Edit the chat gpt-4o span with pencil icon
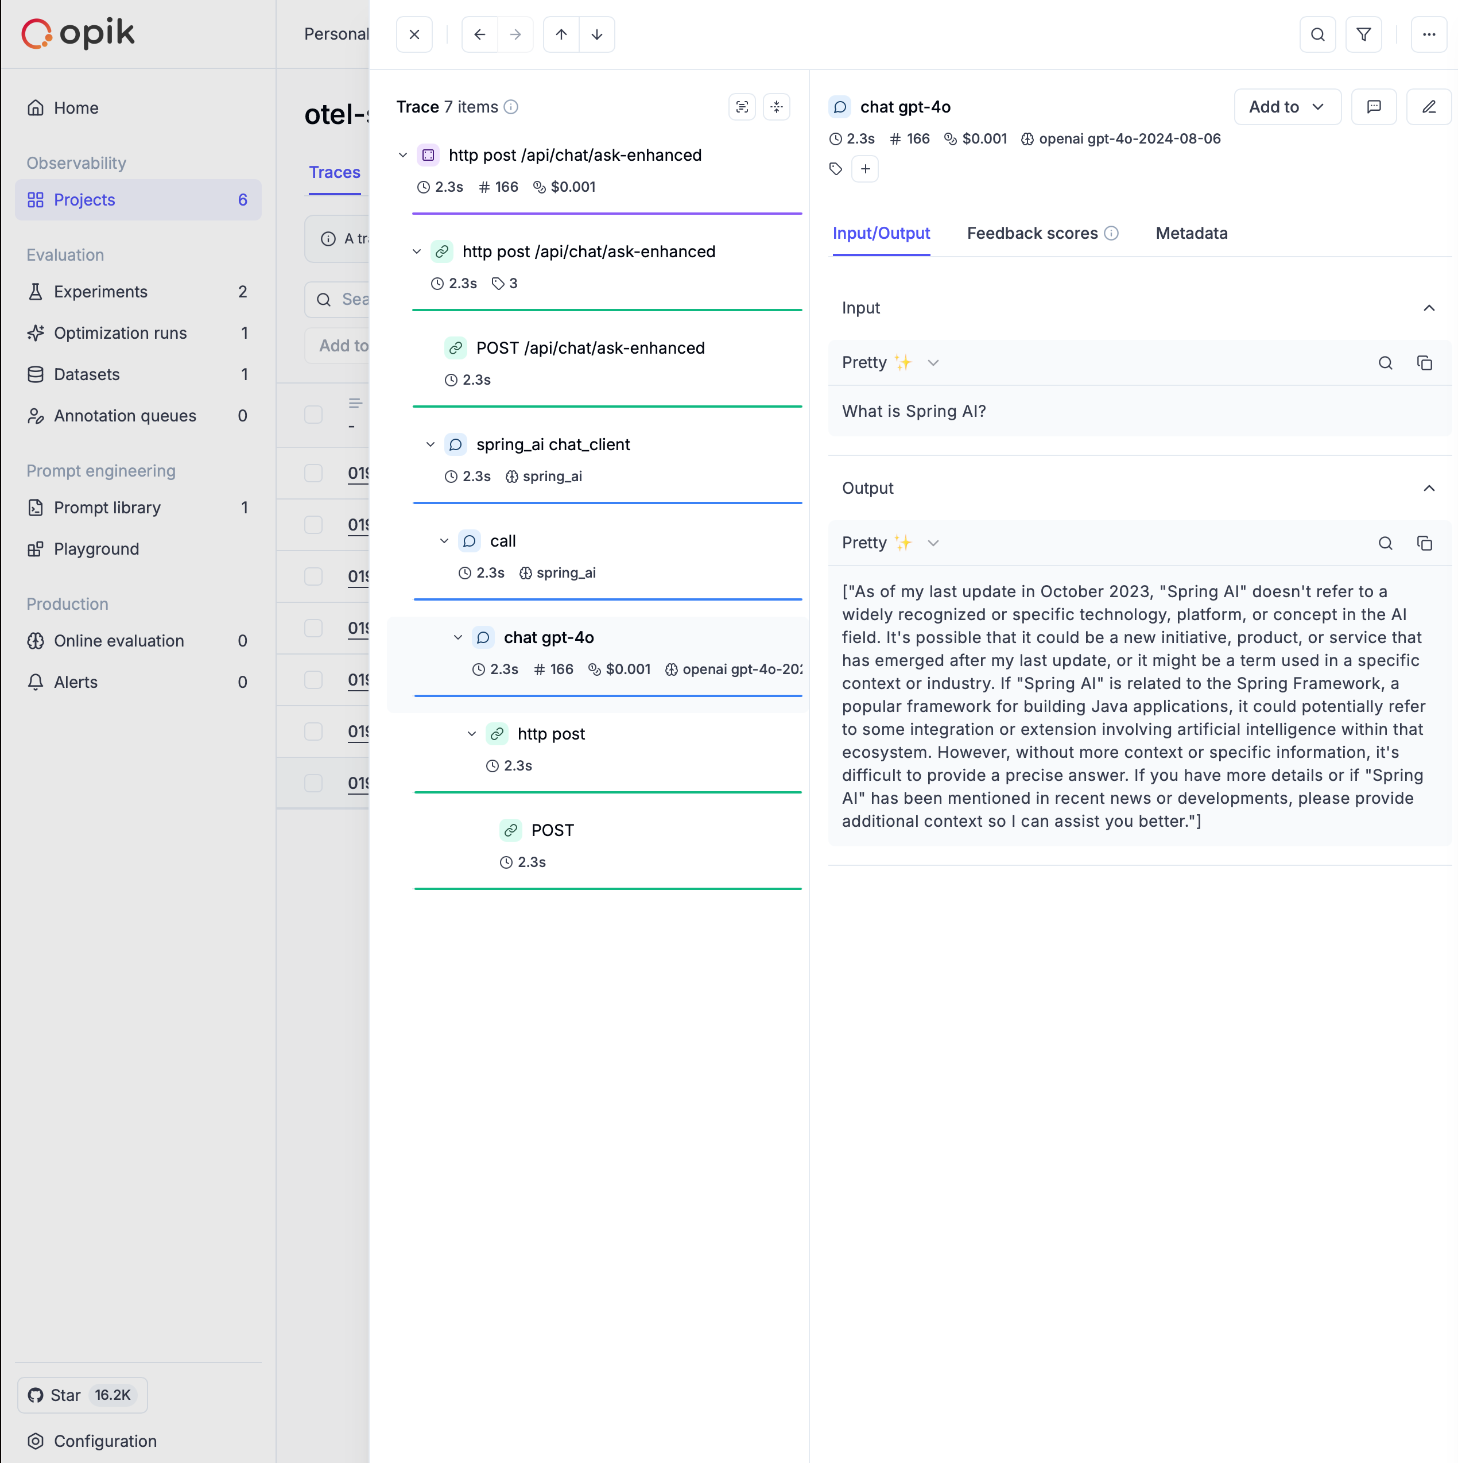 (1430, 107)
